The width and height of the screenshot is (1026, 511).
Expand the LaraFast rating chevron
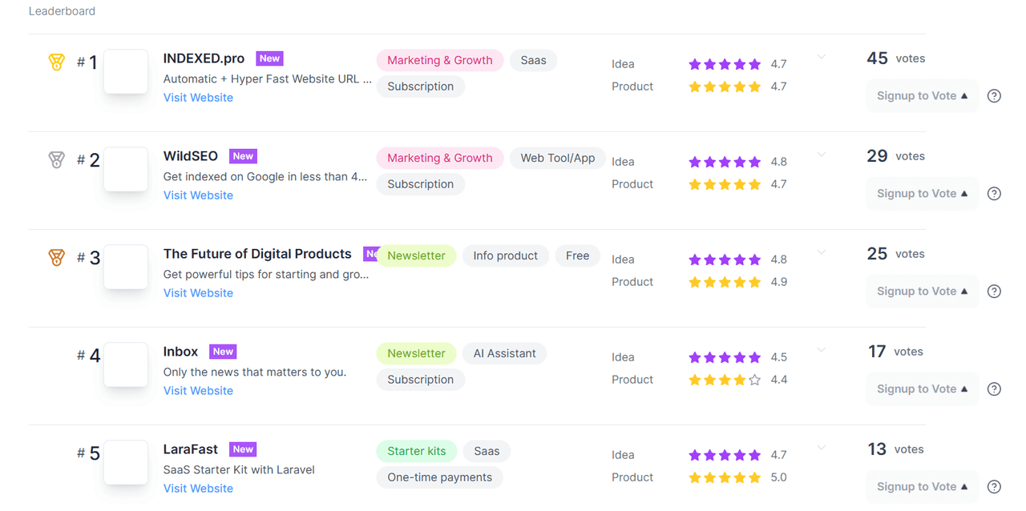click(x=822, y=448)
